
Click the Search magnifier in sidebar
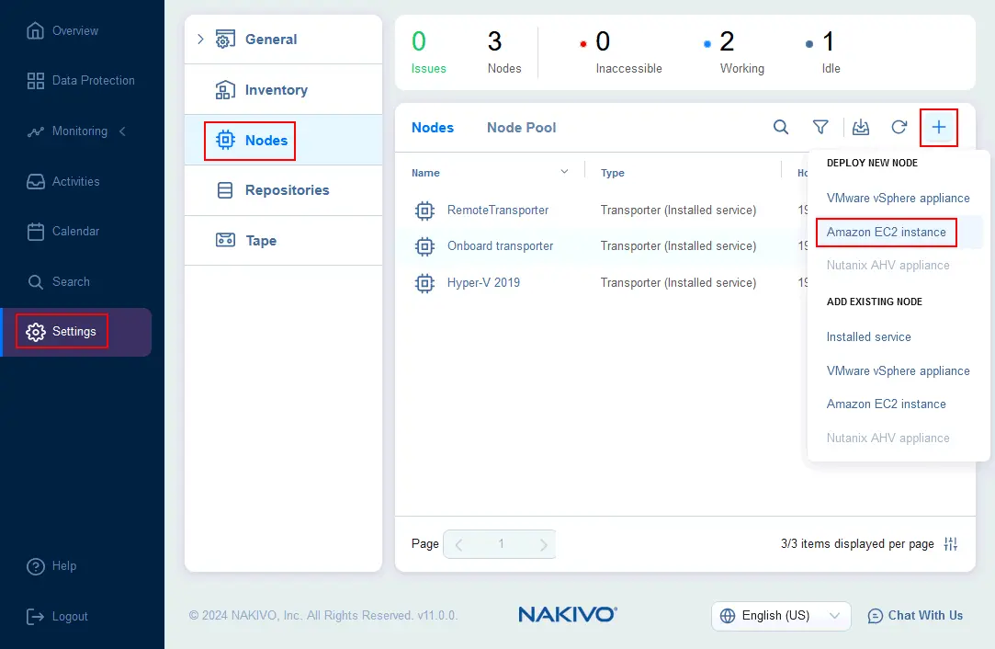pos(36,282)
